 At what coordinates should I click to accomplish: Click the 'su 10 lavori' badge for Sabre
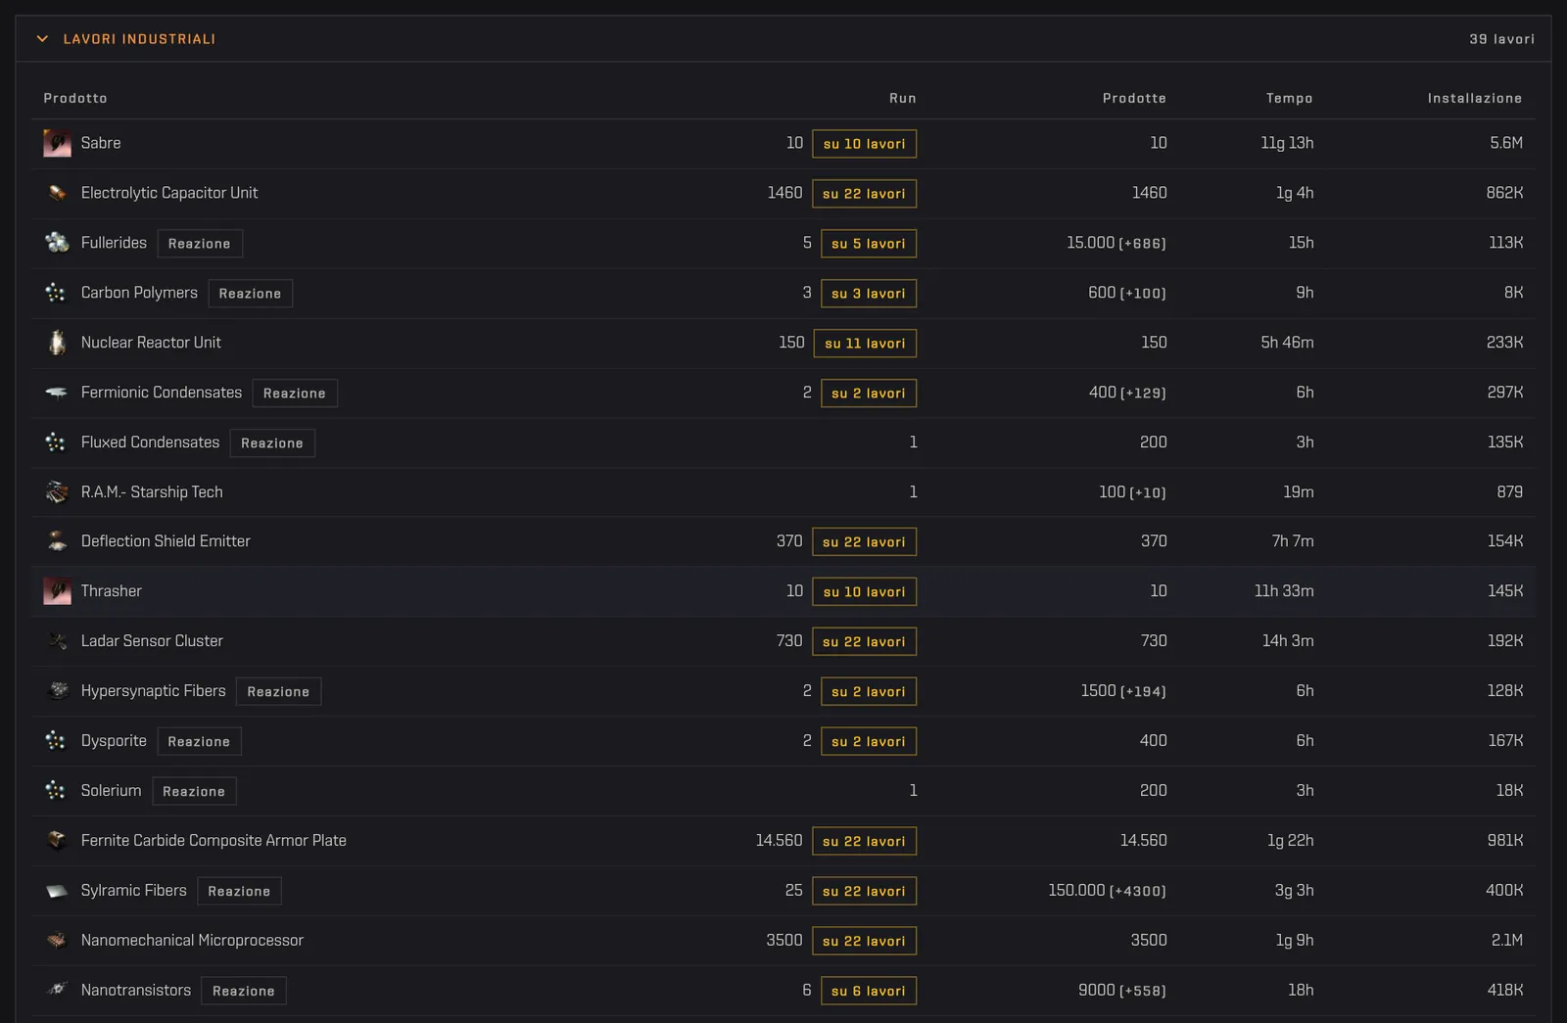coord(864,144)
